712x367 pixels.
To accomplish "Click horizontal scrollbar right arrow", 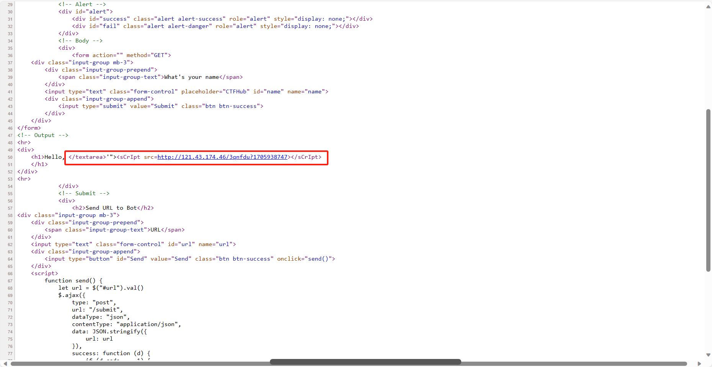I will [x=699, y=364].
